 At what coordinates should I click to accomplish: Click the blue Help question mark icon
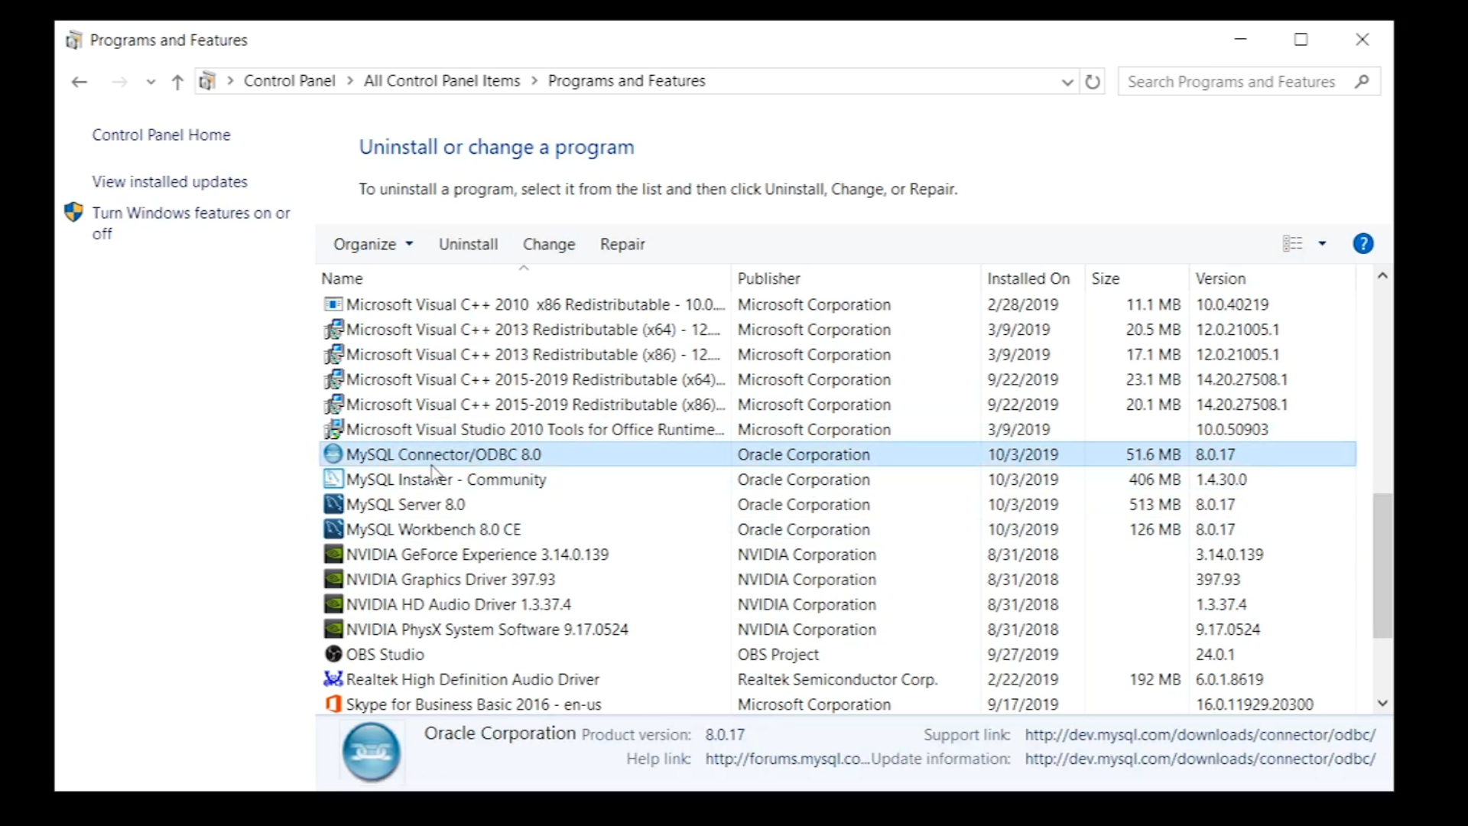(x=1362, y=244)
